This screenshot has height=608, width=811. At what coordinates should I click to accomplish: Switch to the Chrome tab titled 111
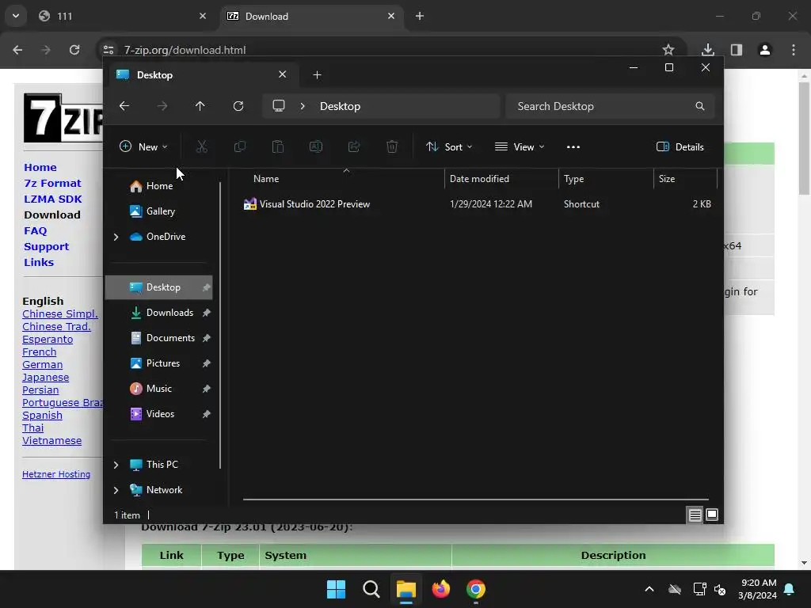123,16
